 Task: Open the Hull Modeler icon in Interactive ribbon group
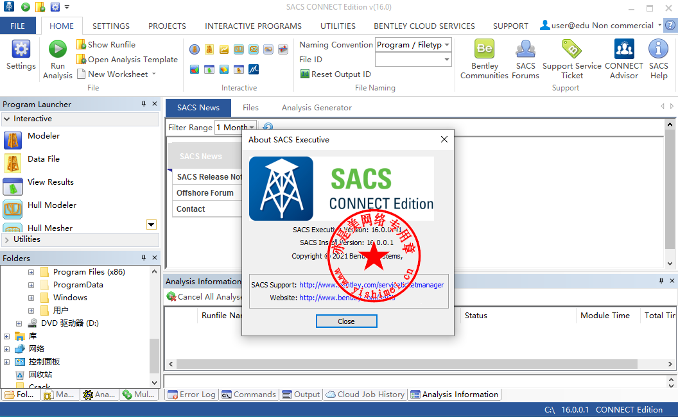(239, 49)
